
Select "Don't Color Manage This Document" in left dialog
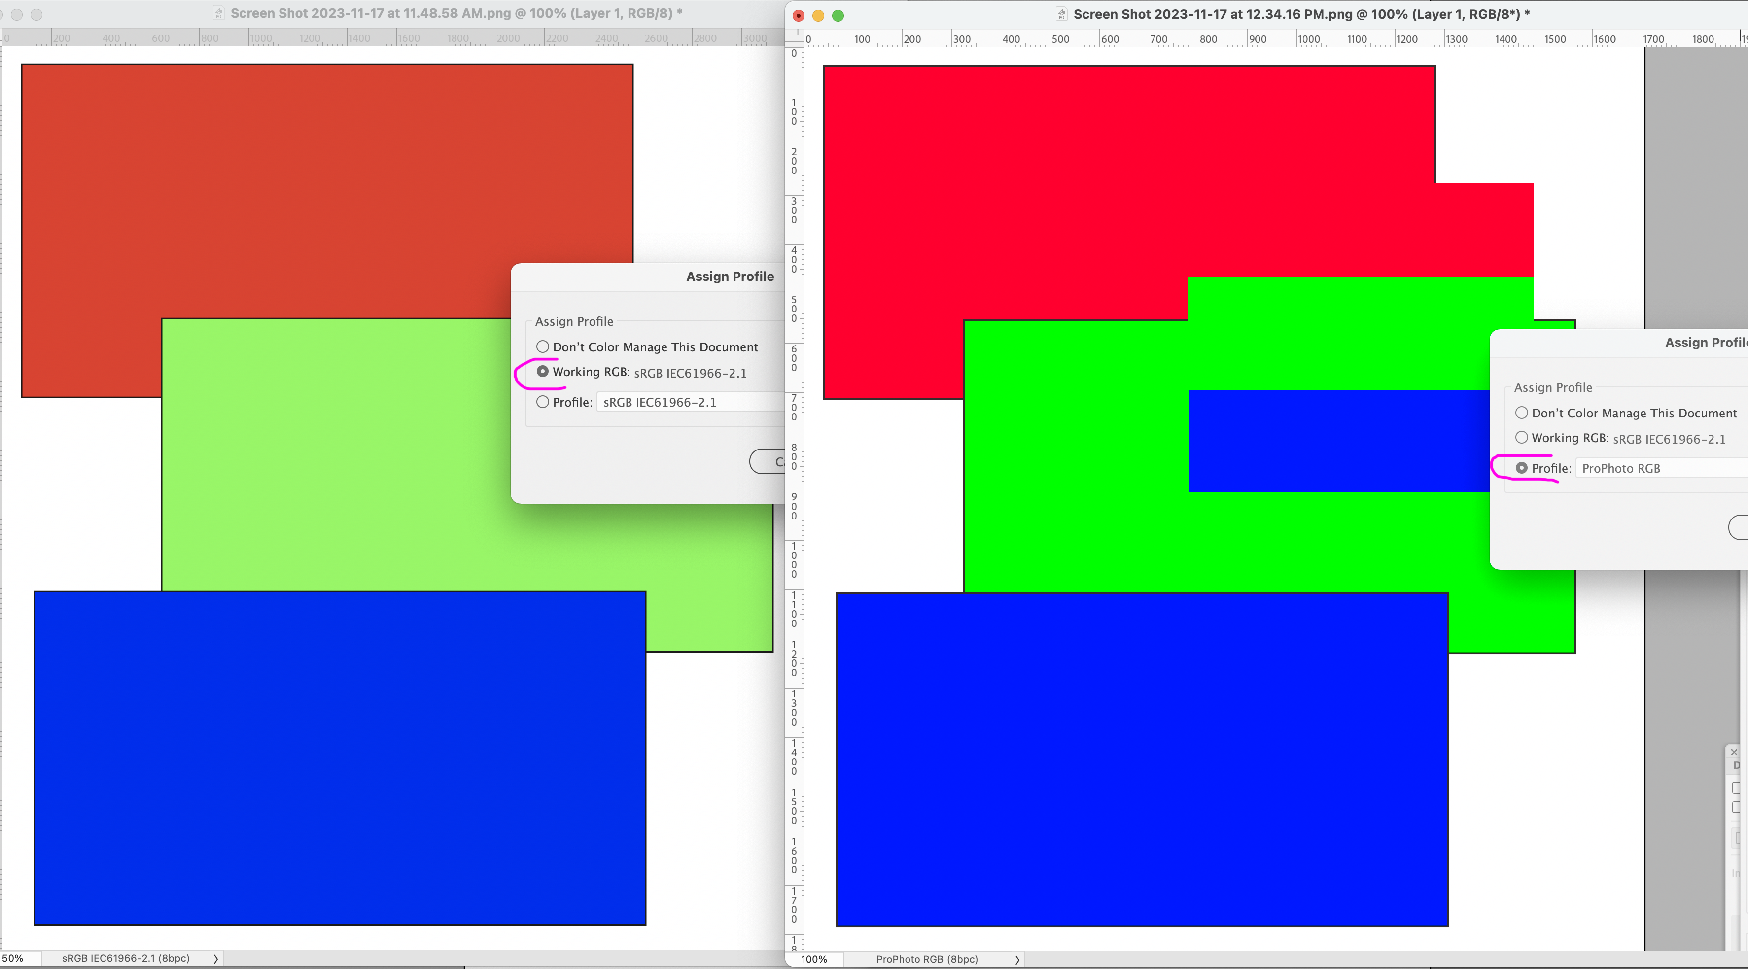tap(543, 347)
